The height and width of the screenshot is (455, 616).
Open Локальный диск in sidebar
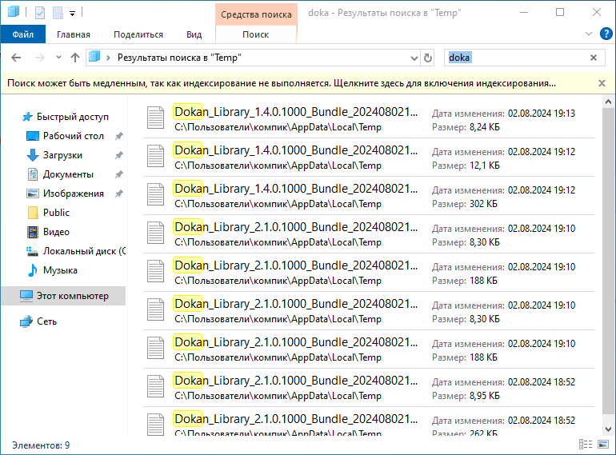point(85,251)
